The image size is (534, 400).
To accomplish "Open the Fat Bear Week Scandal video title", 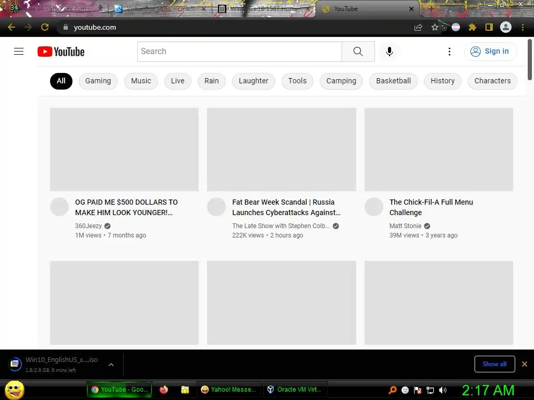I will point(286,207).
